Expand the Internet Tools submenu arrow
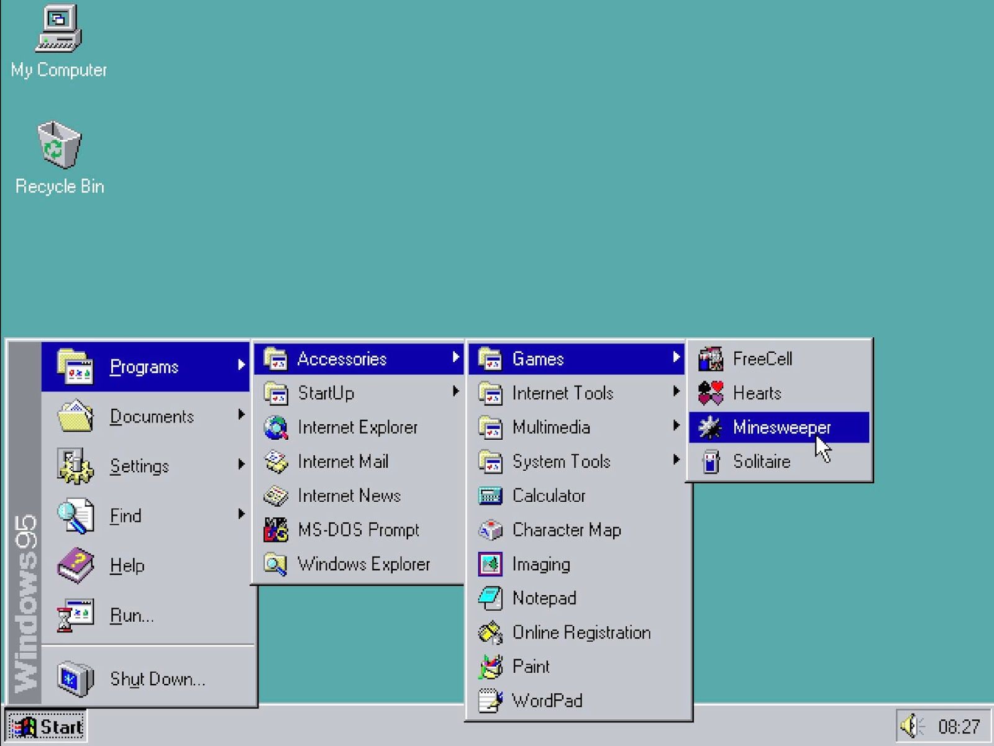The height and width of the screenshot is (746, 994). point(676,391)
